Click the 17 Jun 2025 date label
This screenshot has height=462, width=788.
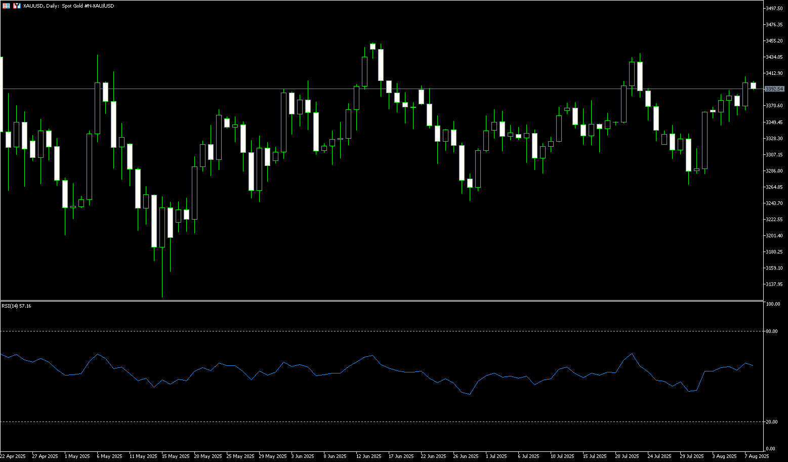(401, 456)
